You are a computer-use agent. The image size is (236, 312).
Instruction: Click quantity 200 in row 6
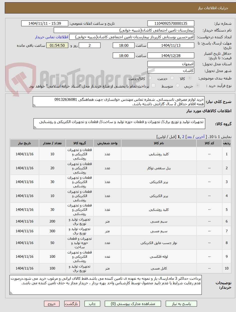[x=52, y=221]
